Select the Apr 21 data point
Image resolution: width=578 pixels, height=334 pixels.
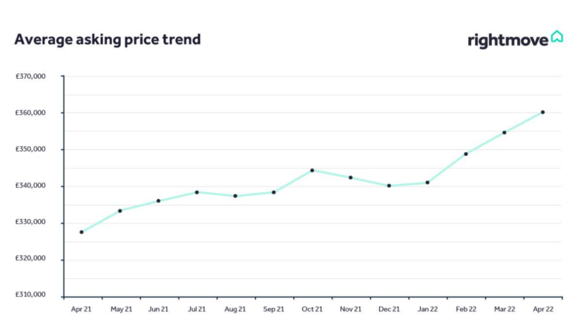tap(82, 232)
